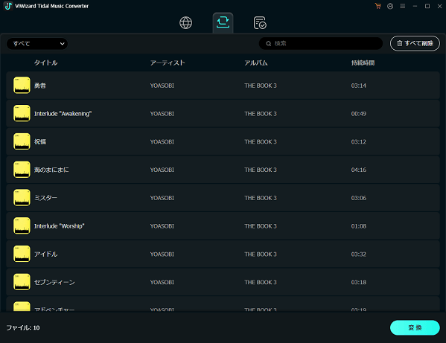Select album art for Interlude "Awakening"
Screen dimensions: 446x343
22,113
